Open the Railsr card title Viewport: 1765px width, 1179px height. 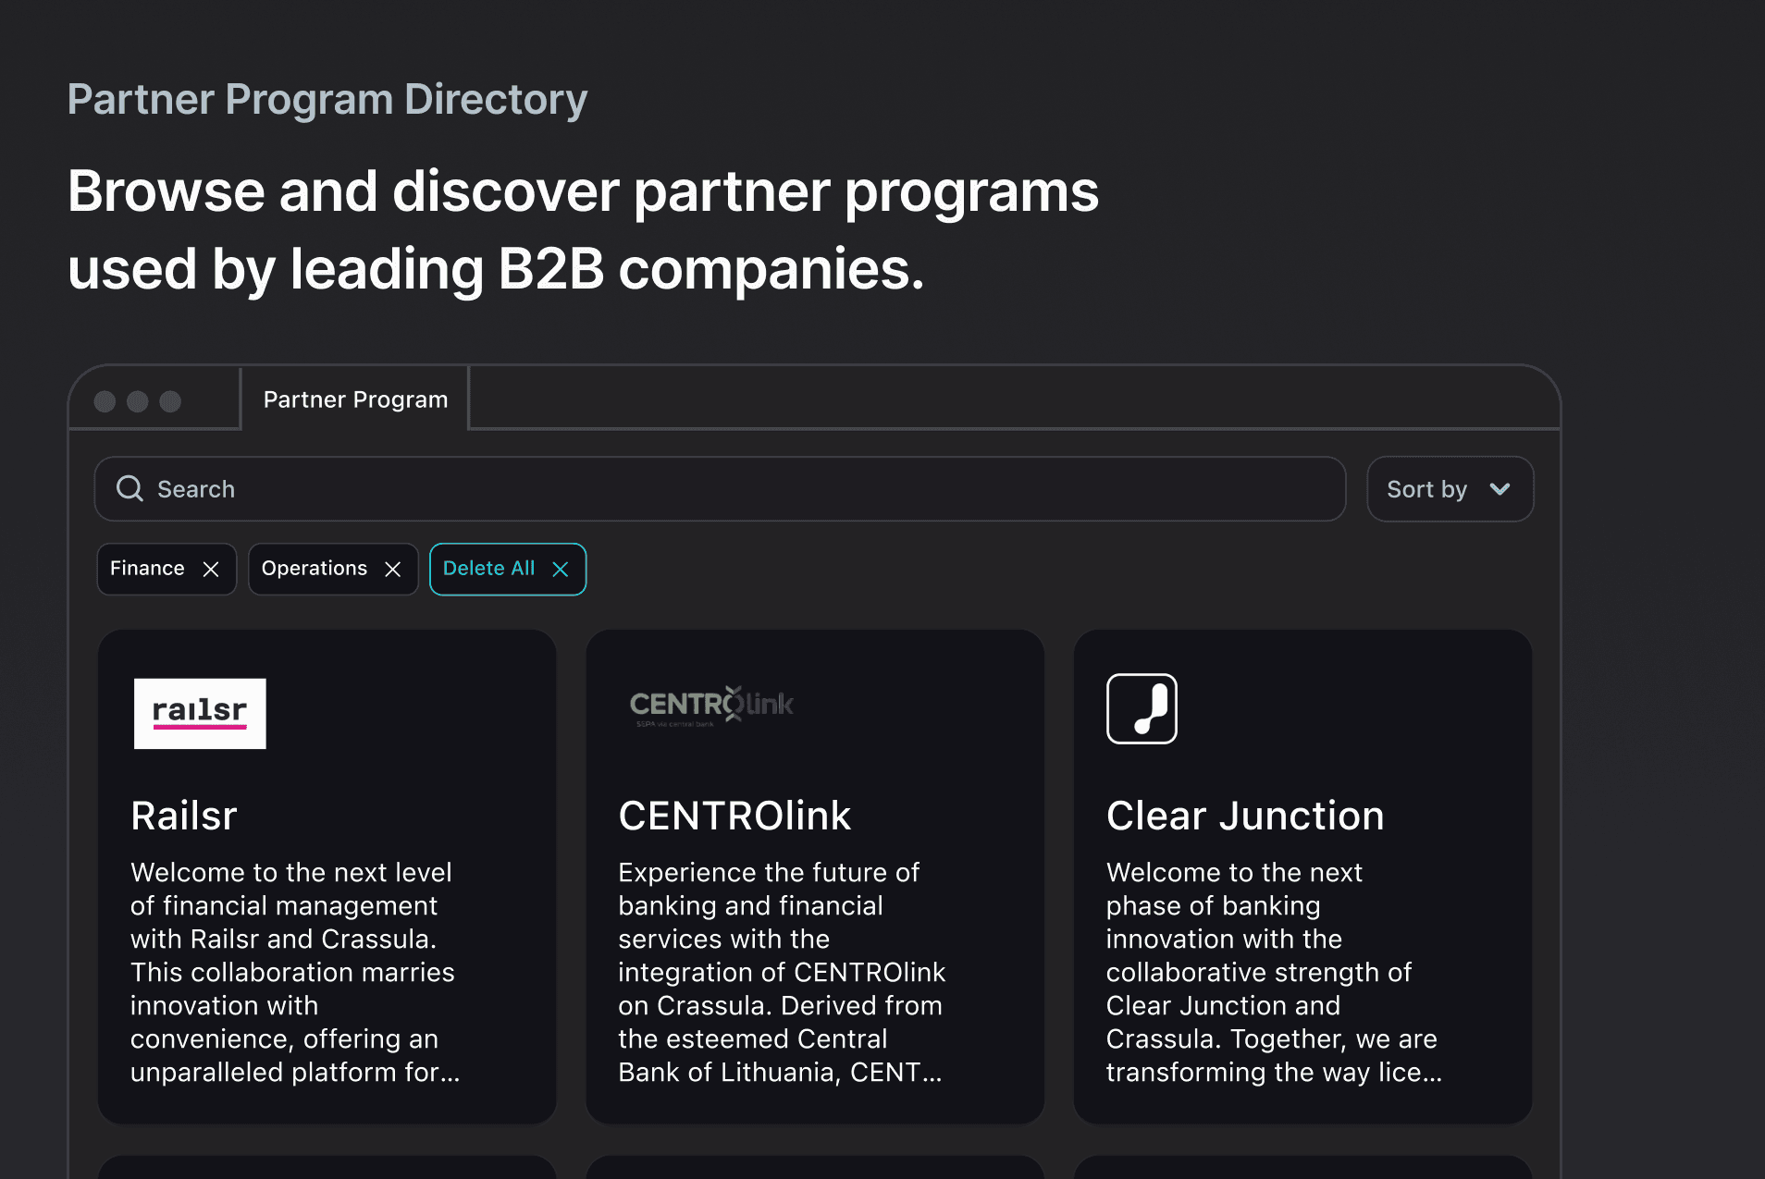[x=184, y=816]
